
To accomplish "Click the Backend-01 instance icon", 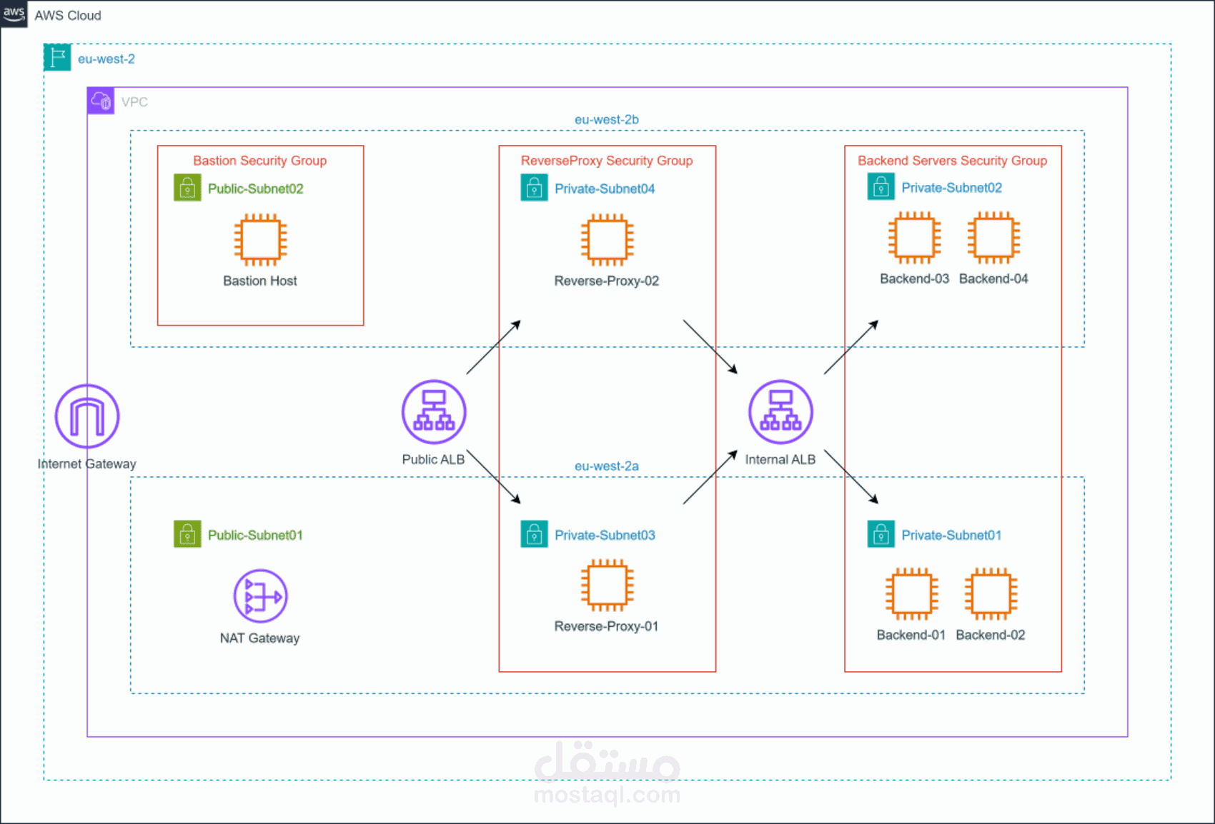I will tap(912, 594).
